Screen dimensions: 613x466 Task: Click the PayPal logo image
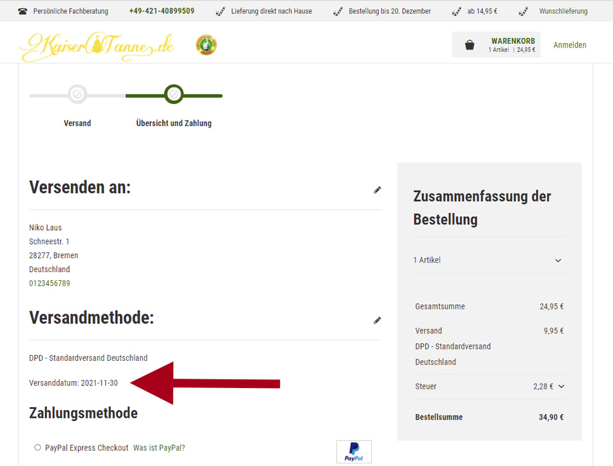click(x=353, y=451)
